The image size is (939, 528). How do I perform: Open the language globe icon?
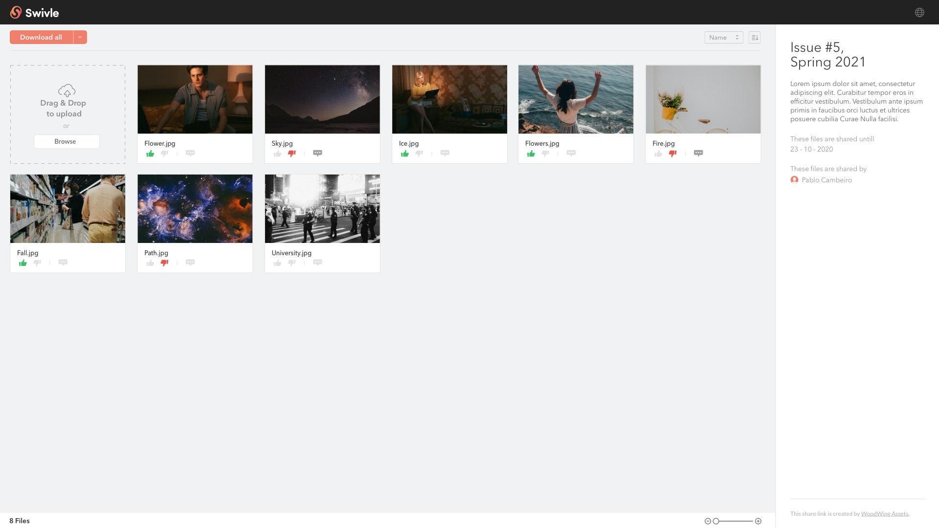click(x=919, y=12)
